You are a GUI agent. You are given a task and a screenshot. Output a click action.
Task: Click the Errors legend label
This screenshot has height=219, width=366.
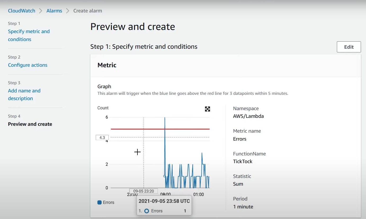point(109,202)
